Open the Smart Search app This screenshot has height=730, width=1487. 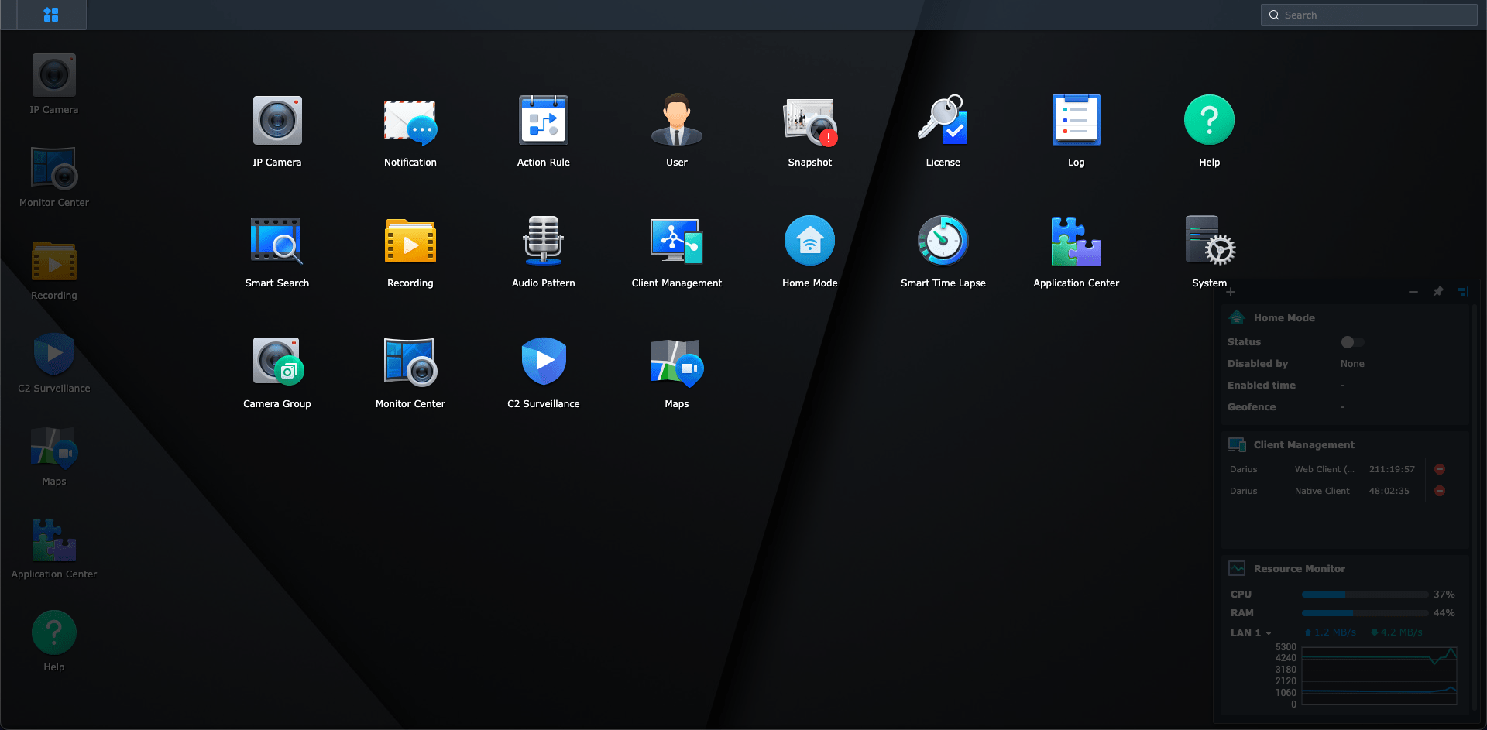click(x=276, y=242)
